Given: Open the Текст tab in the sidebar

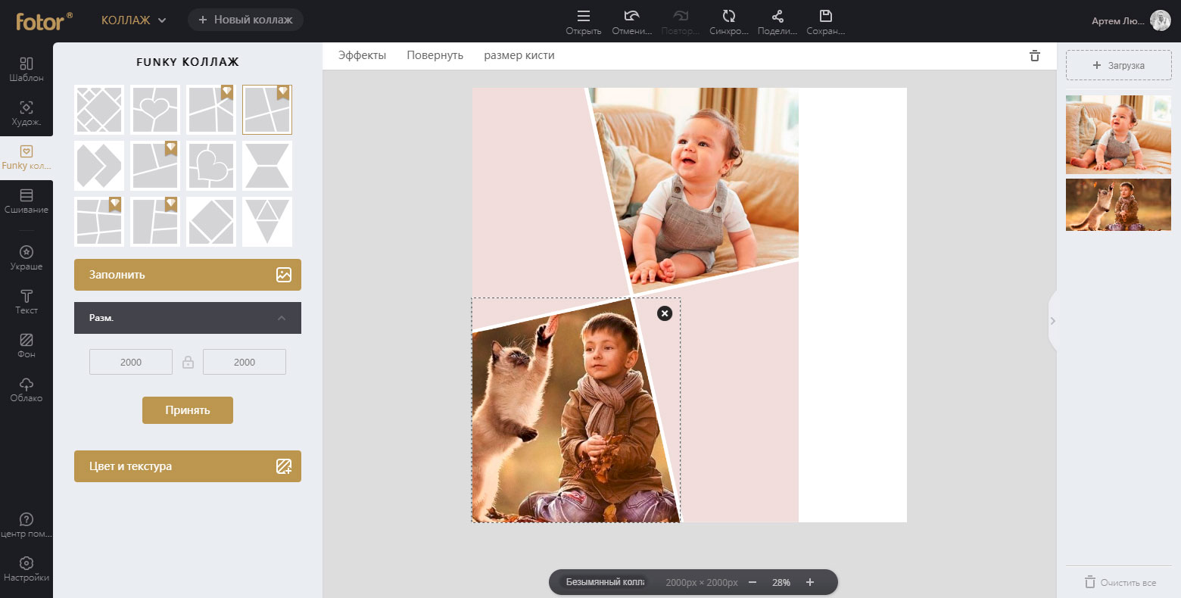Looking at the screenshot, I should tap(26, 301).
